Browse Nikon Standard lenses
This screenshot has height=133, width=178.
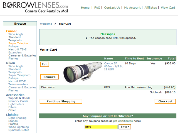[x=14, y=69]
